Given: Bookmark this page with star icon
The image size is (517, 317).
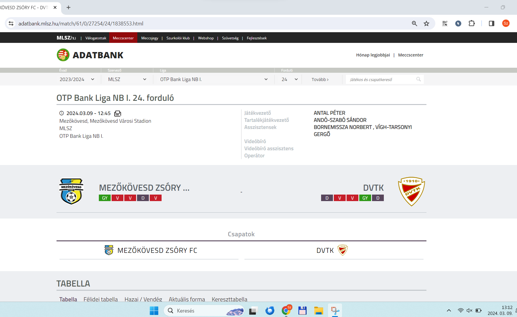Looking at the screenshot, I should (426, 23).
